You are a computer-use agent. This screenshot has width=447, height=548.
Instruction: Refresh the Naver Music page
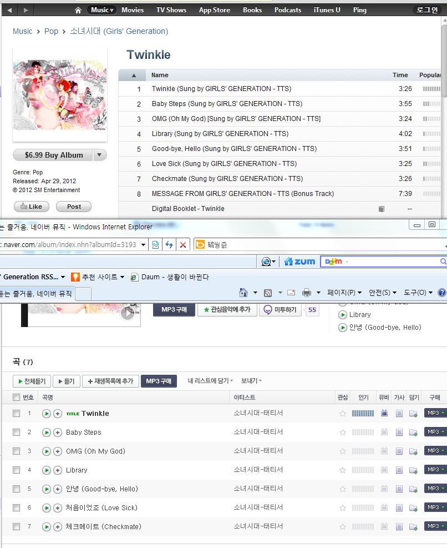point(169,245)
